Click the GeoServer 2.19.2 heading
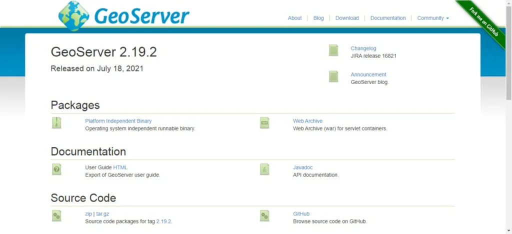The image size is (512, 234). click(x=104, y=52)
